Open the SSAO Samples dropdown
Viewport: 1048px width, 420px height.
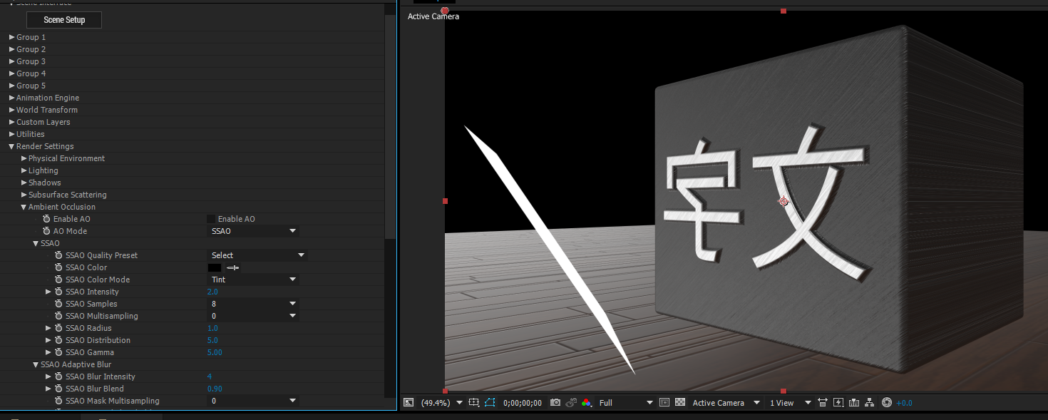(x=253, y=304)
